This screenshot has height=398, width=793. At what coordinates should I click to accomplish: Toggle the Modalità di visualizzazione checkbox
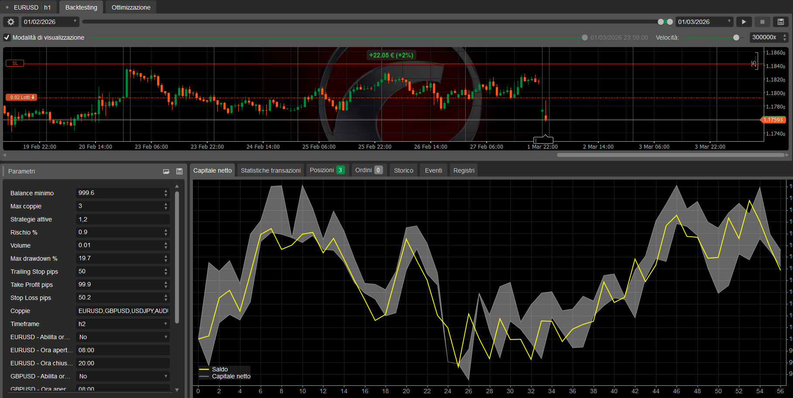pos(7,37)
